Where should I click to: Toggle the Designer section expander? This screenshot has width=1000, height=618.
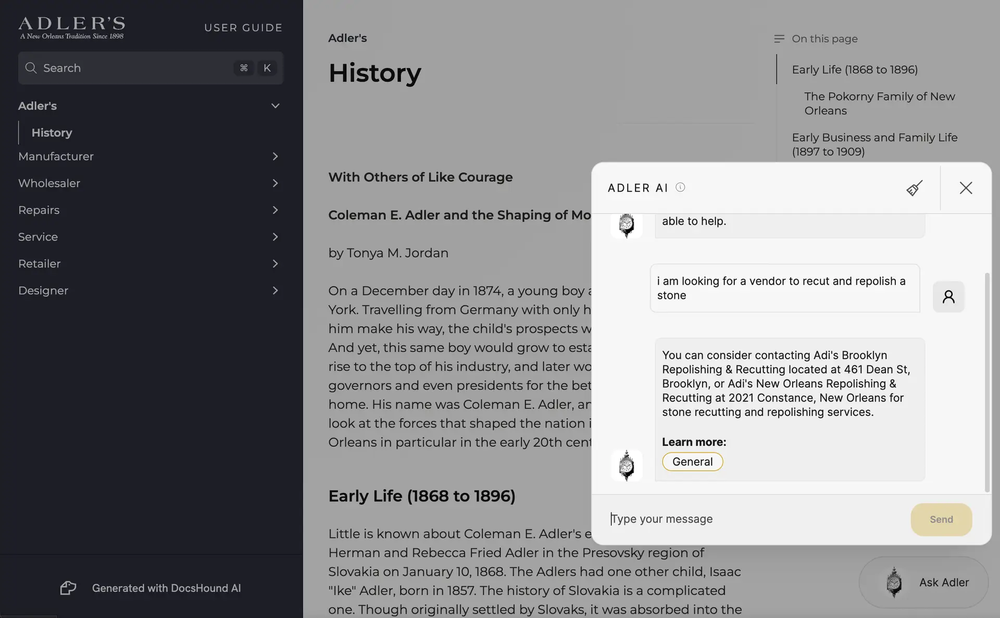tap(276, 291)
